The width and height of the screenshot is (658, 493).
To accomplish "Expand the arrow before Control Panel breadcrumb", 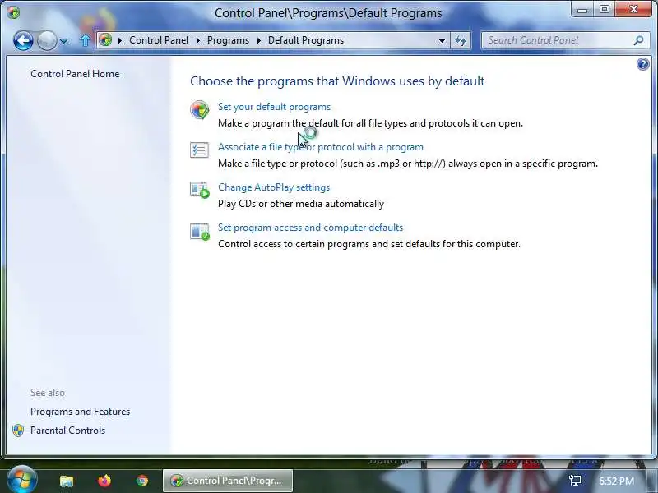I will point(119,40).
